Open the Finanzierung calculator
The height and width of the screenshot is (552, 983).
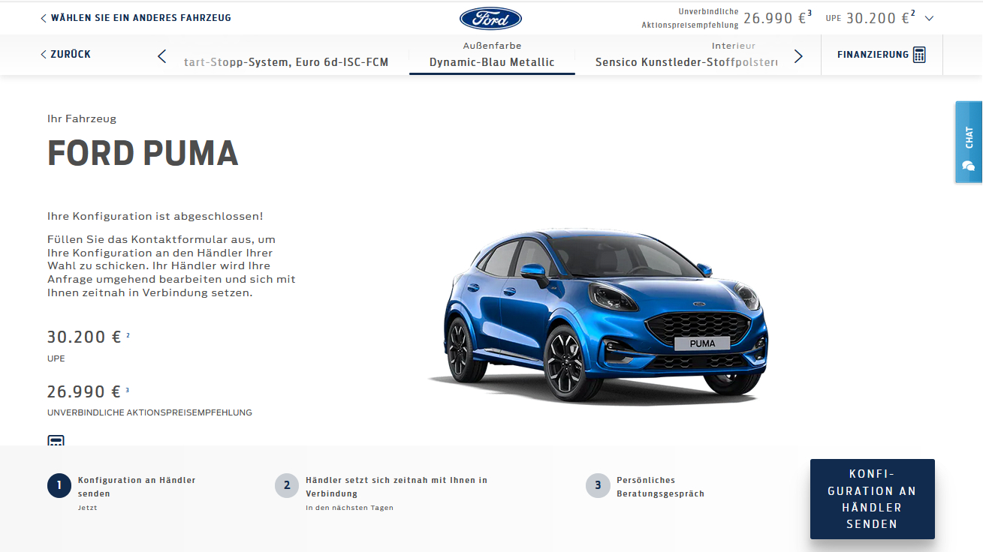[x=882, y=55]
